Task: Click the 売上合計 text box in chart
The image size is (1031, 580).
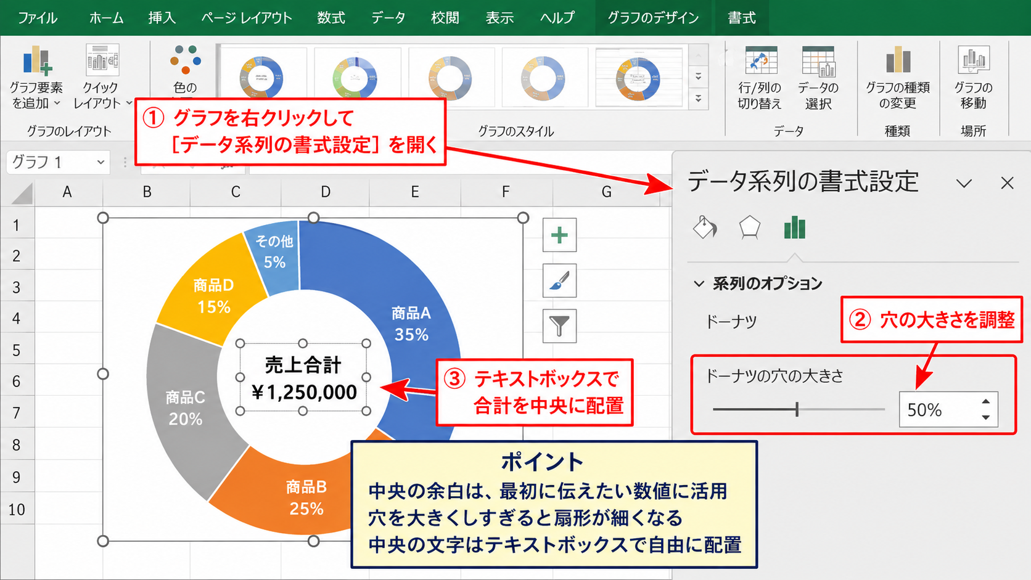Action: (303, 377)
